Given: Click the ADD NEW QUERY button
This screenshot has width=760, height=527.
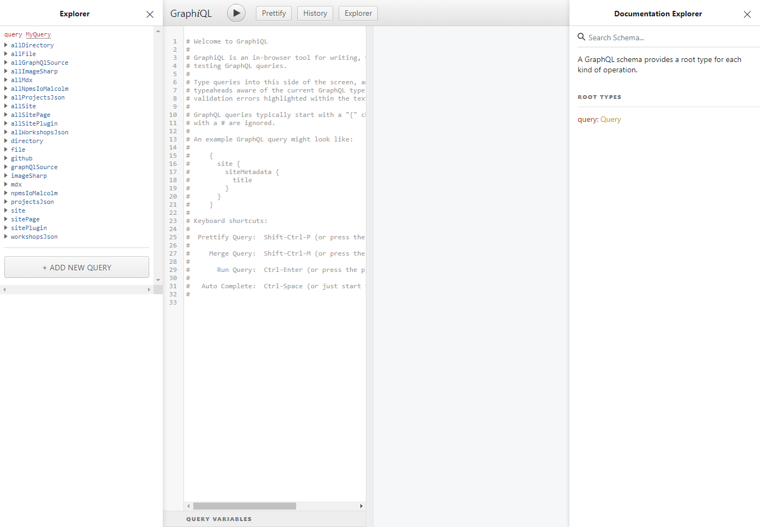Looking at the screenshot, I should click(x=77, y=267).
